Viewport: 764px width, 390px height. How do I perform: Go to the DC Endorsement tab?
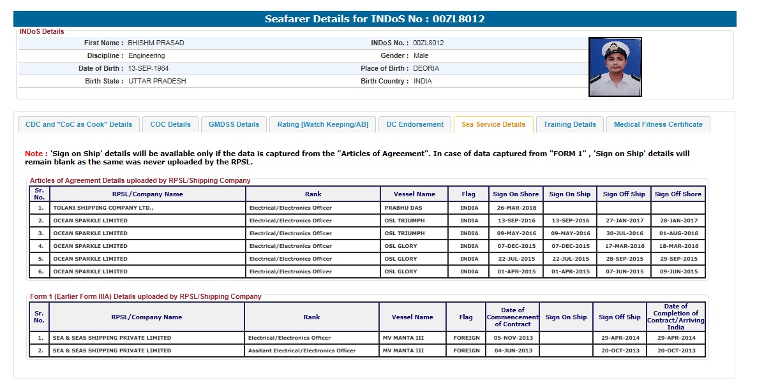415,124
